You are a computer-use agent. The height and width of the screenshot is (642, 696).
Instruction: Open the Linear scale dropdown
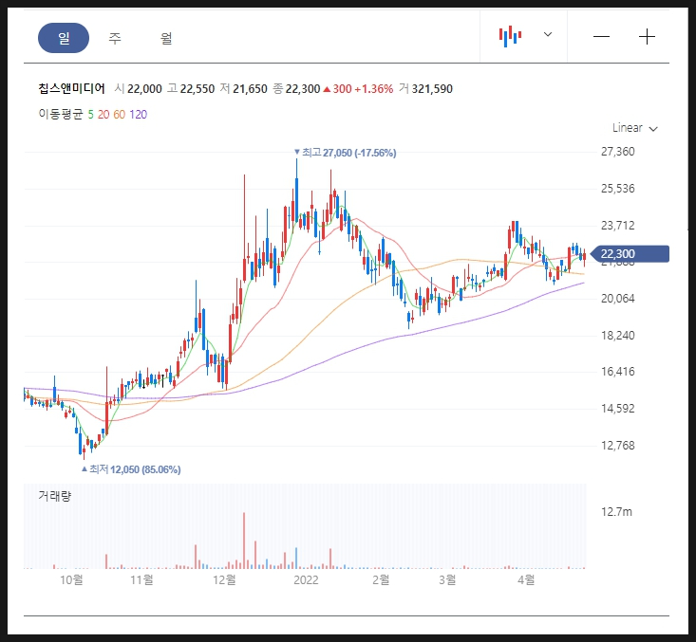(x=634, y=128)
